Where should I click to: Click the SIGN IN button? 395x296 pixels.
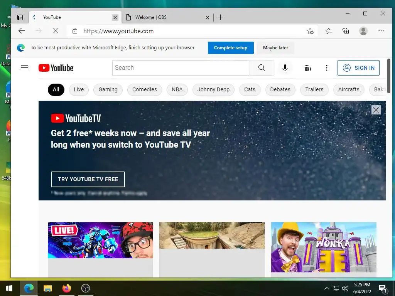tap(358, 68)
